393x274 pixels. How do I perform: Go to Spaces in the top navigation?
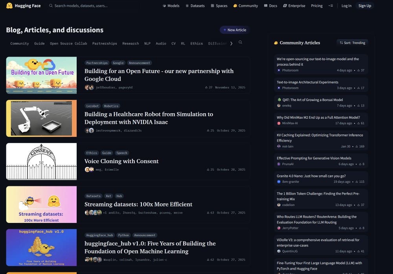coord(219,6)
